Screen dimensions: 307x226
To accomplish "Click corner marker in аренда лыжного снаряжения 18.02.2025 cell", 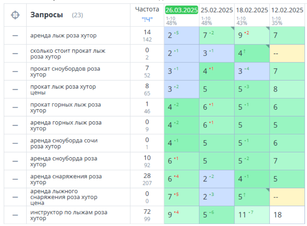I will pos(268,190).
